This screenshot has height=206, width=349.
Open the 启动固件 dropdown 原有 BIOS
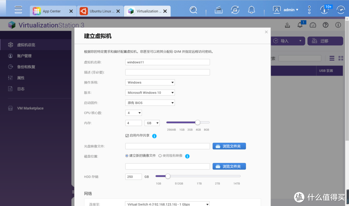coord(150,103)
